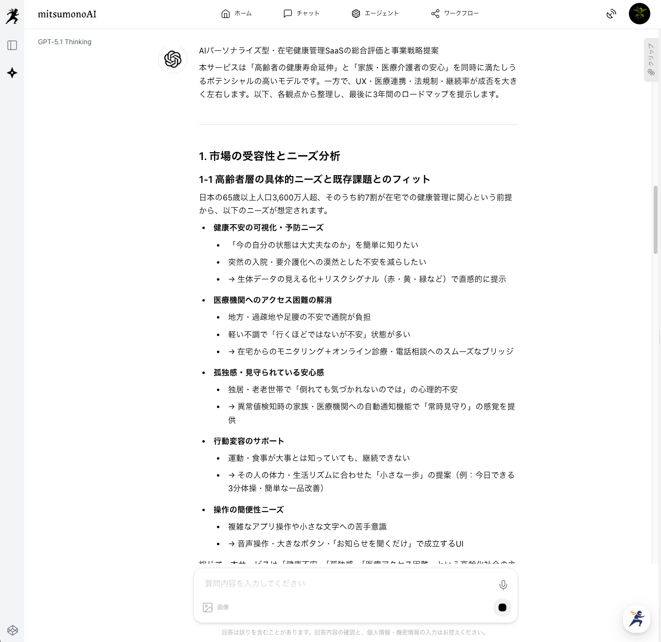Go to the ワークフロー page

tap(455, 14)
